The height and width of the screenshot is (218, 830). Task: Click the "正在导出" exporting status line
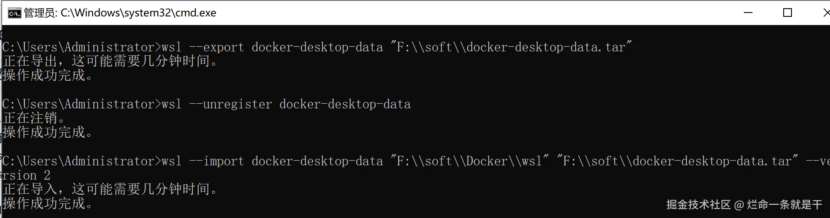tap(110, 61)
